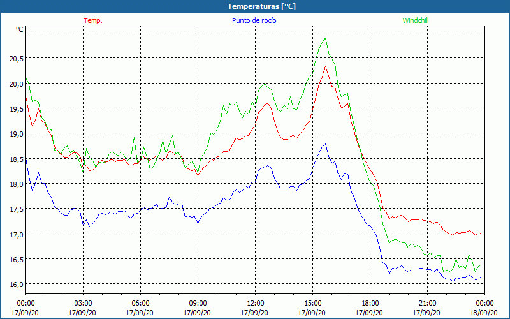Click the '19,5' y-axis value
The image size is (510, 319).
pyautogui.click(x=17, y=108)
